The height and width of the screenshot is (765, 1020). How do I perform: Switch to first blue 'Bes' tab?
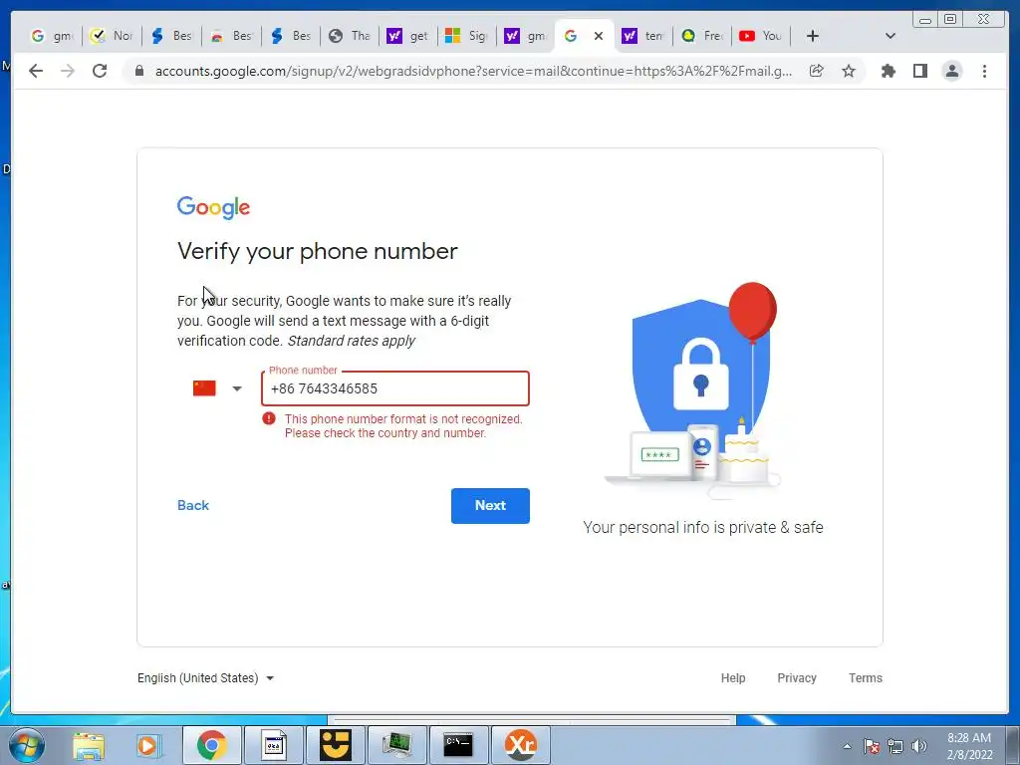tap(171, 36)
